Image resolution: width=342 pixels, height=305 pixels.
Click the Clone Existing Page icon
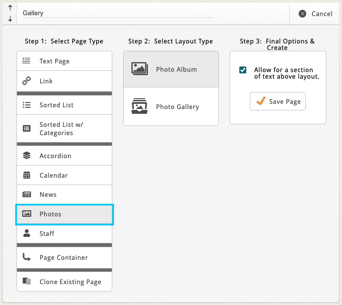[27, 281]
